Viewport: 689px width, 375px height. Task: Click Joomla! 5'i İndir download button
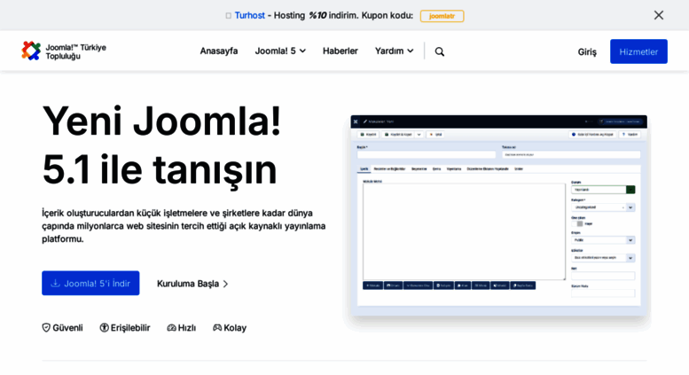point(90,283)
